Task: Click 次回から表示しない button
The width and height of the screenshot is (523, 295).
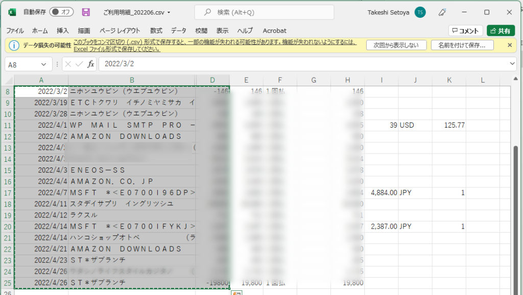Action: 396,45
